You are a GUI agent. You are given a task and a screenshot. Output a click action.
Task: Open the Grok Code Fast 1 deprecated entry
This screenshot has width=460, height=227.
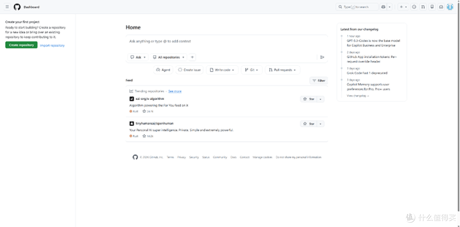(x=367, y=73)
